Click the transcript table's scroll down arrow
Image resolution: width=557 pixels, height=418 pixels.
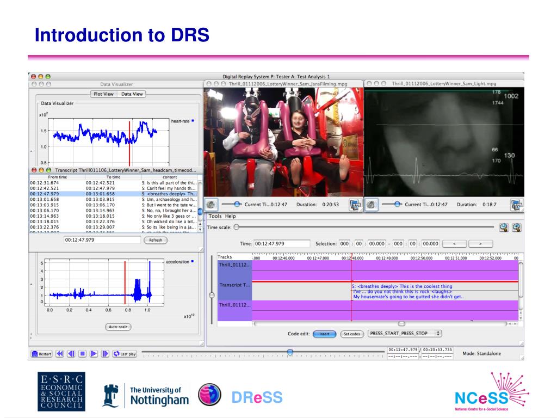(200, 230)
